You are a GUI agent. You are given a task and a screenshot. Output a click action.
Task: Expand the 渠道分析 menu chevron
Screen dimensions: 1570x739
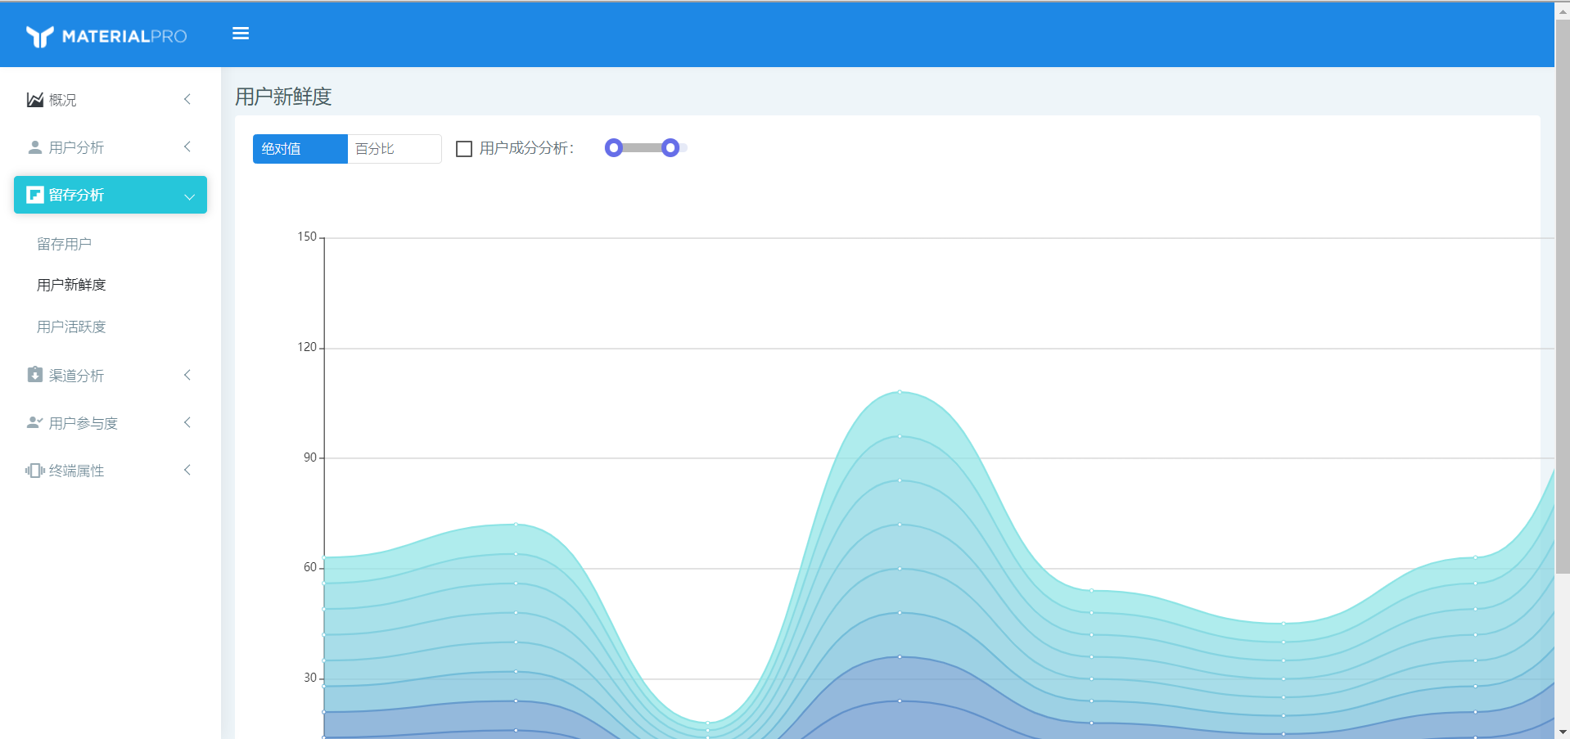pos(187,375)
